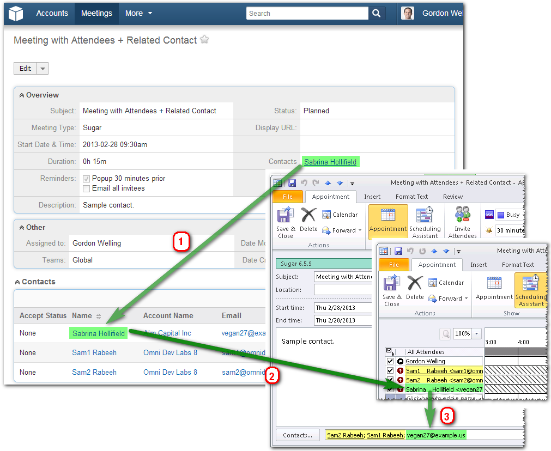Toggle the Sabrina Hollifield attendee checkbox
This screenshot has width=551, height=451.
pyautogui.click(x=390, y=389)
